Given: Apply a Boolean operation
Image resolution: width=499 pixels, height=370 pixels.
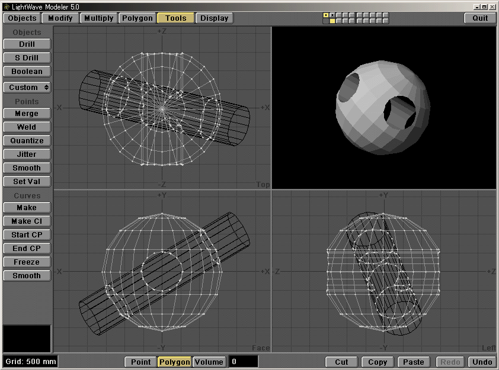Looking at the screenshot, I should 27,71.
